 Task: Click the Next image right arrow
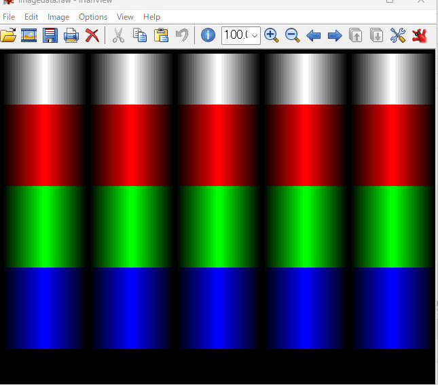(335, 36)
